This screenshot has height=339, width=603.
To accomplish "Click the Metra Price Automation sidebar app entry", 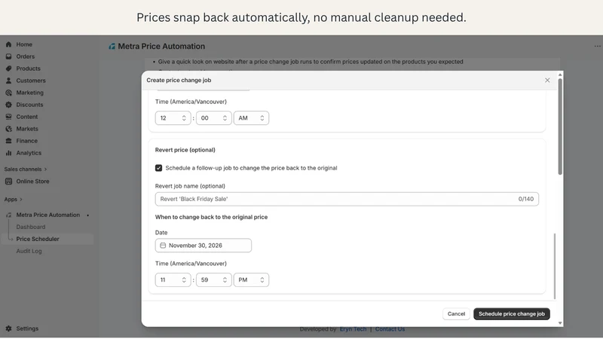I will 47,215.
